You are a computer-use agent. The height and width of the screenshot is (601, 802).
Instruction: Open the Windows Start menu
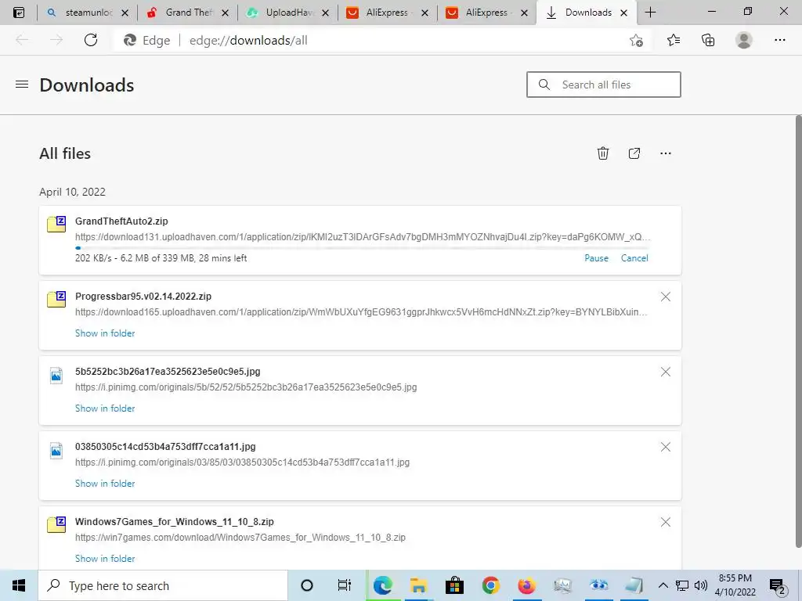(x=19, y=585)
